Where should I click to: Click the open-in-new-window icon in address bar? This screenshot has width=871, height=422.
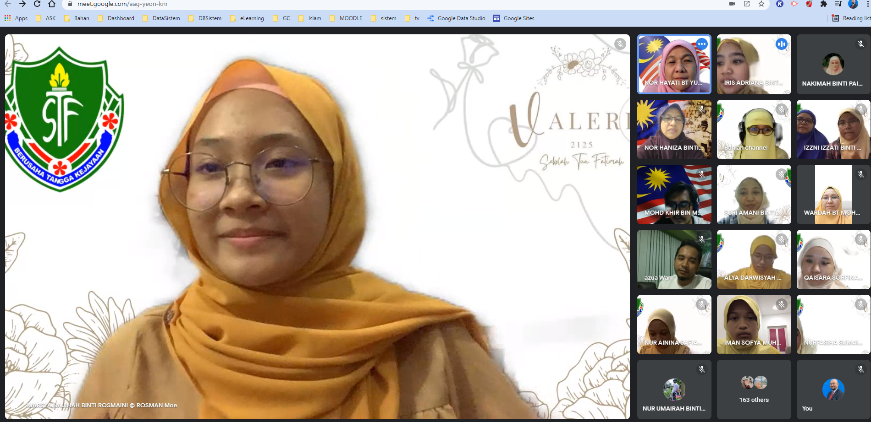pyautogui.click(x=747, y=4)
